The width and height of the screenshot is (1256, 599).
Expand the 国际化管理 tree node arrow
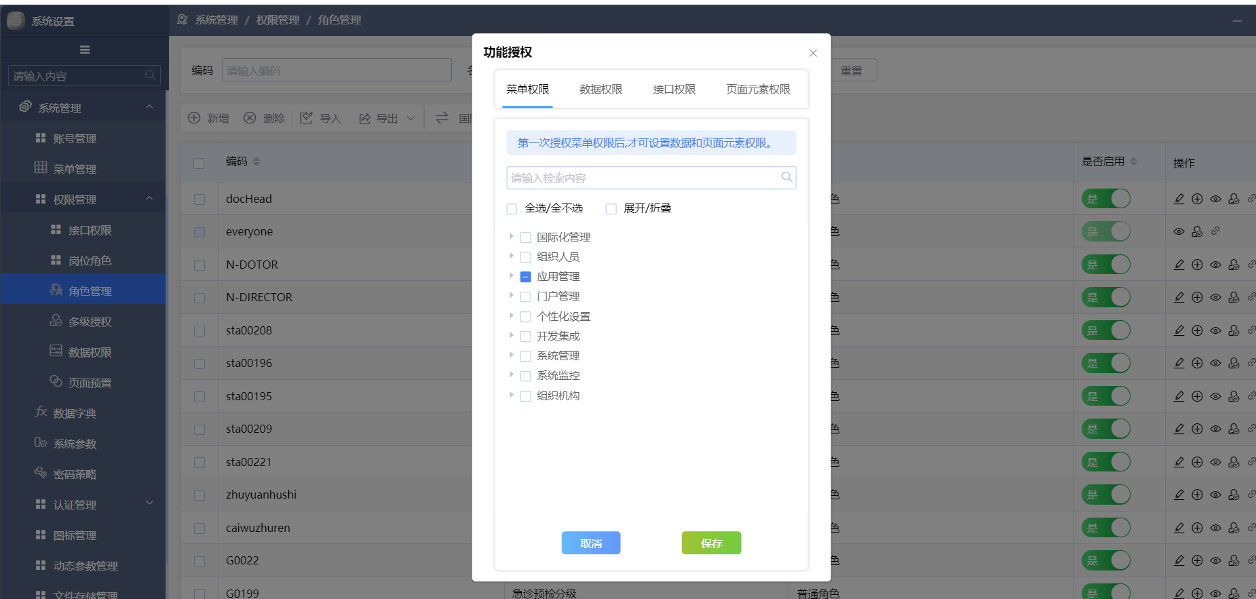pos(511,236)
